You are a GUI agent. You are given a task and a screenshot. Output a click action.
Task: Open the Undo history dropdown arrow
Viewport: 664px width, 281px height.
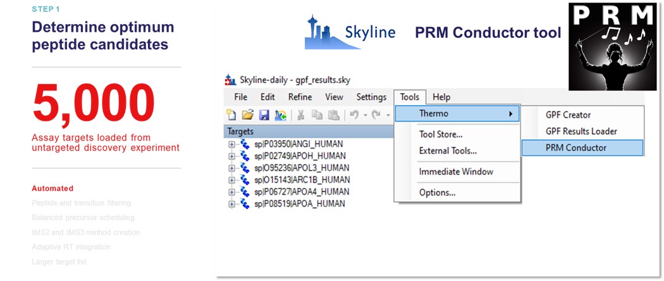364,115
